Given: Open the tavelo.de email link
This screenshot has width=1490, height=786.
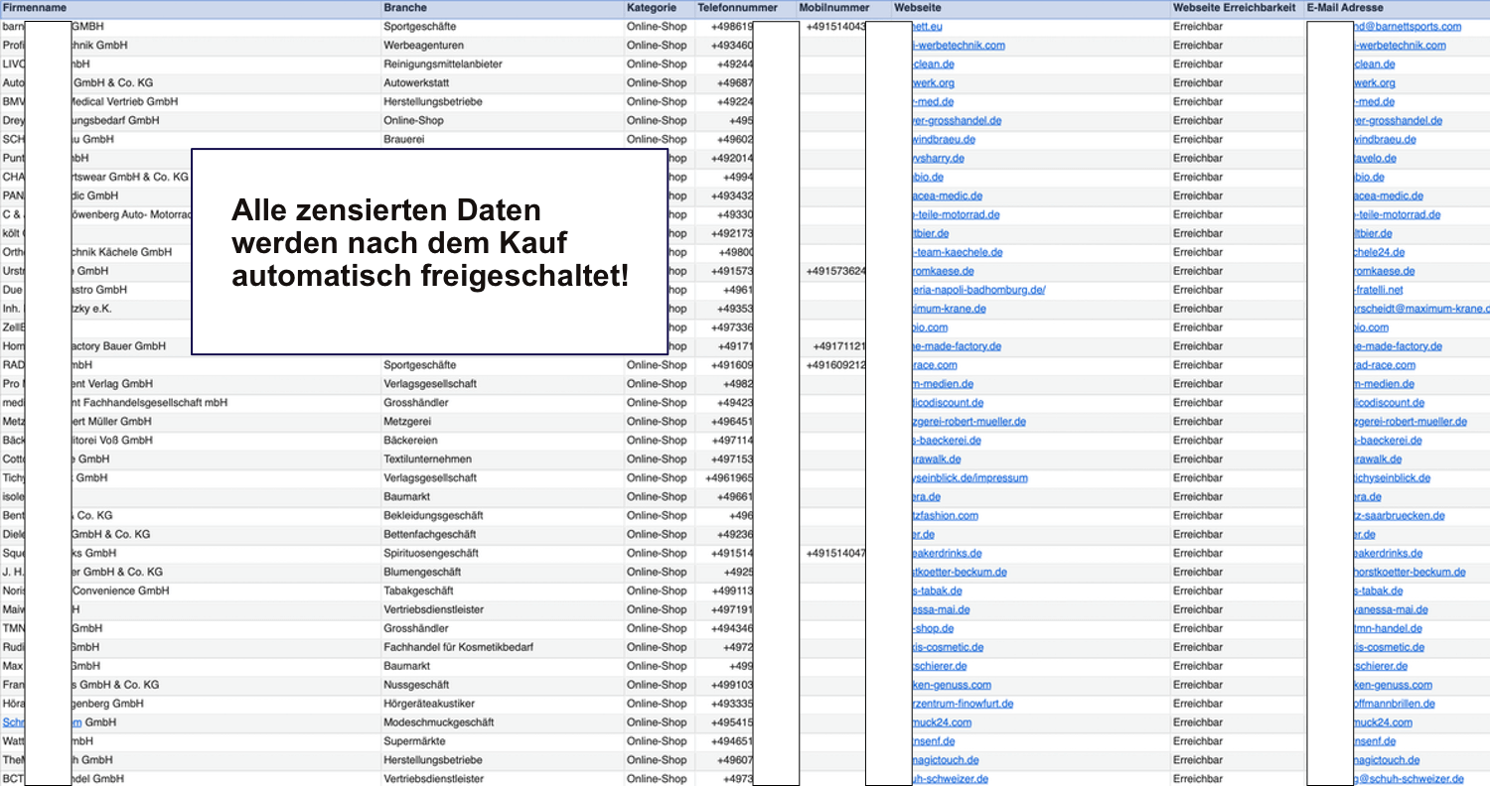Looking at the screenshot, I should click(x=1375, y=158).
